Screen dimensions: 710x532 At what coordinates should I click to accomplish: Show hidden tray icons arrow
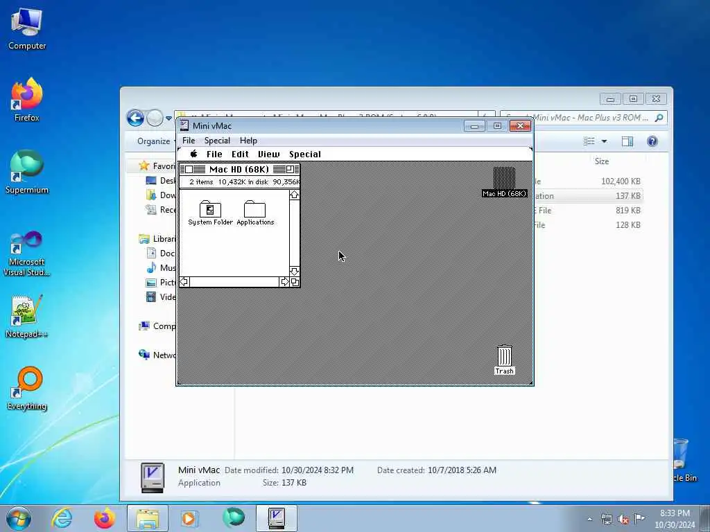[589, 519]
